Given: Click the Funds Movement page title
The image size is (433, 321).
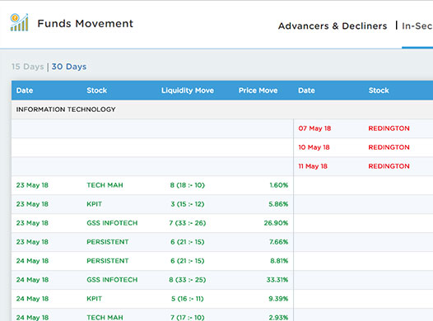Looking at the screenshot, I should click(86, 24).
